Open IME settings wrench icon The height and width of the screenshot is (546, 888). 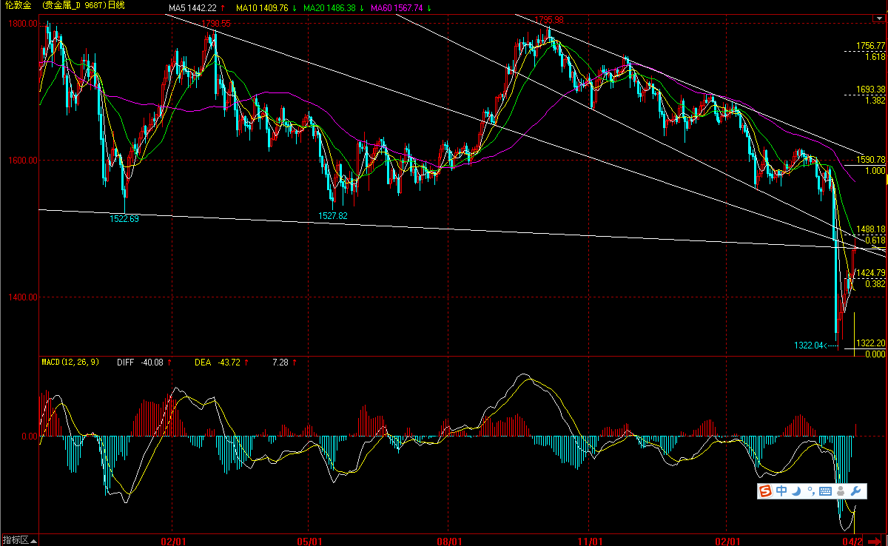(x=855, y=491)
